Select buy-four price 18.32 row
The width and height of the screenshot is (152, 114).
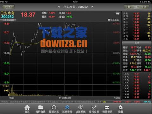click(137, 36)
